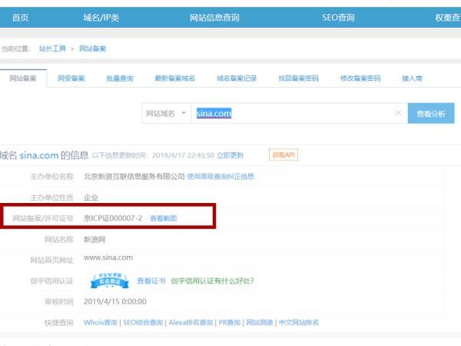
Task: Select the 京ICP证000007-2 license number text
Action: coord(113,218)
